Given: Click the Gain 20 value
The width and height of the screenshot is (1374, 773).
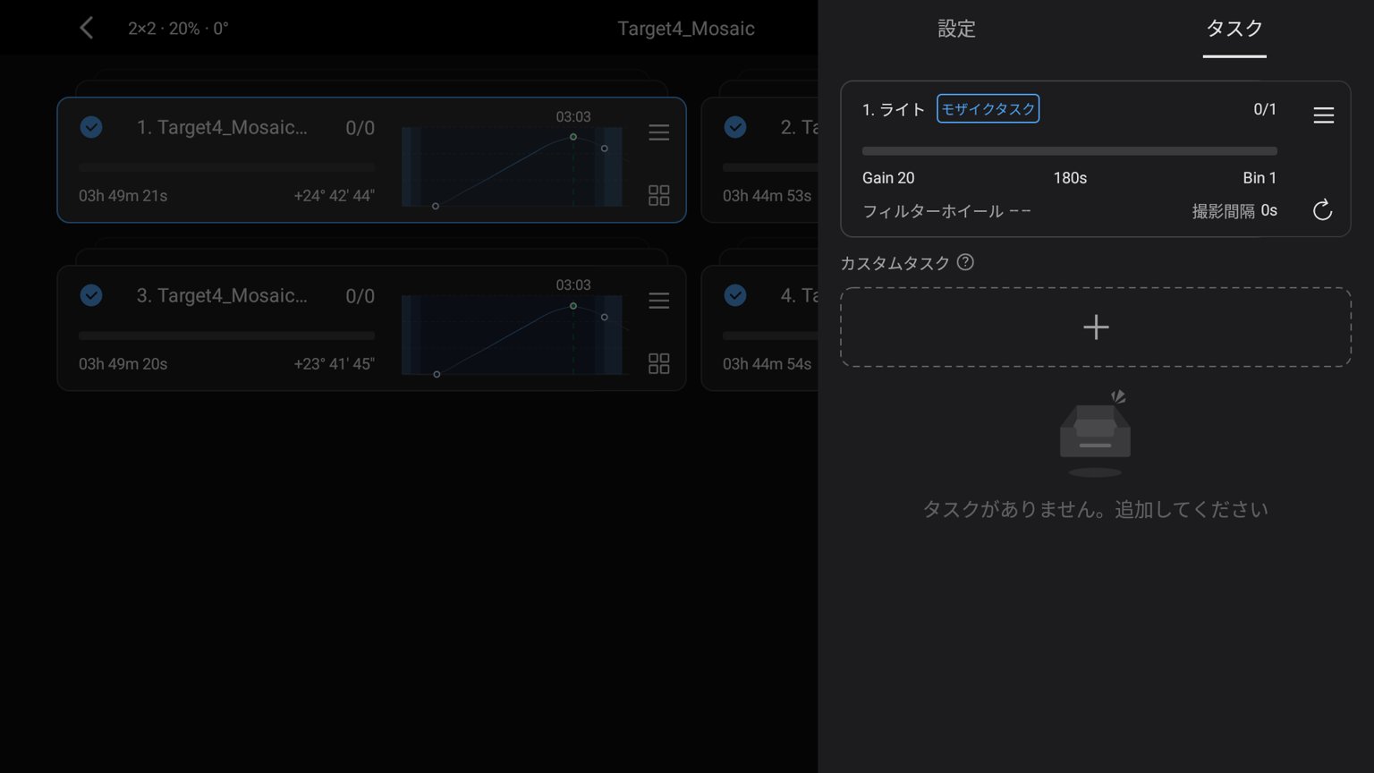Looking at the screenshot, I should 888,178.
